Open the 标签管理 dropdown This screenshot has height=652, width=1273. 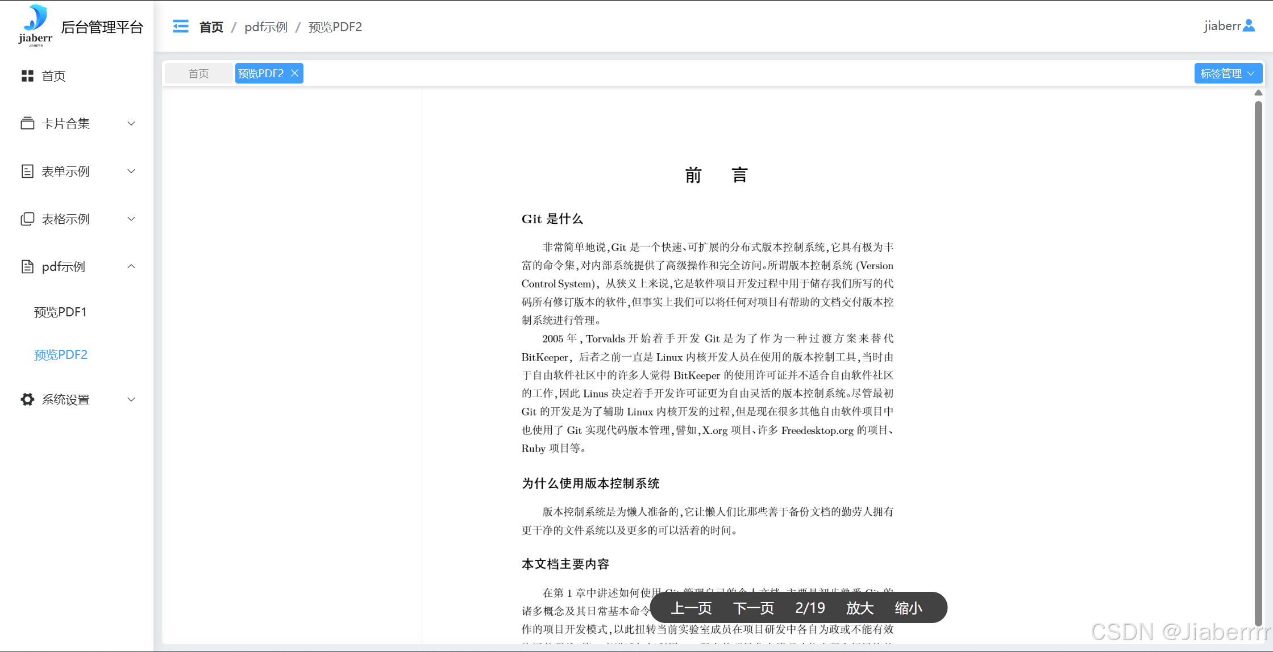click(1228, 73)
